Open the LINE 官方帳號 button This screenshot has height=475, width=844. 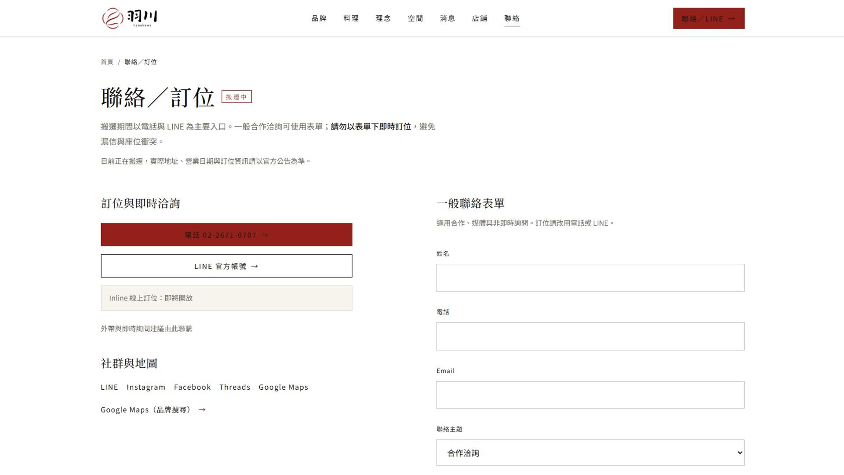coord(226,266)
